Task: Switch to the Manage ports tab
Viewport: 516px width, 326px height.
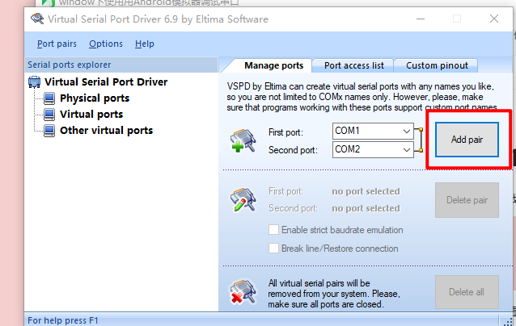Action: coord(273,65)
